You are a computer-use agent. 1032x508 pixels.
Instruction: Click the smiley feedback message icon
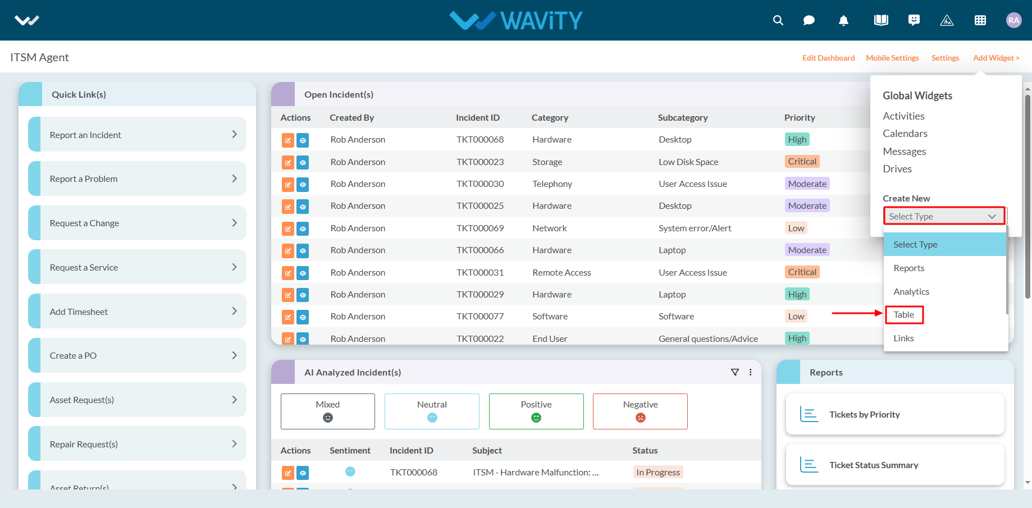914,20
